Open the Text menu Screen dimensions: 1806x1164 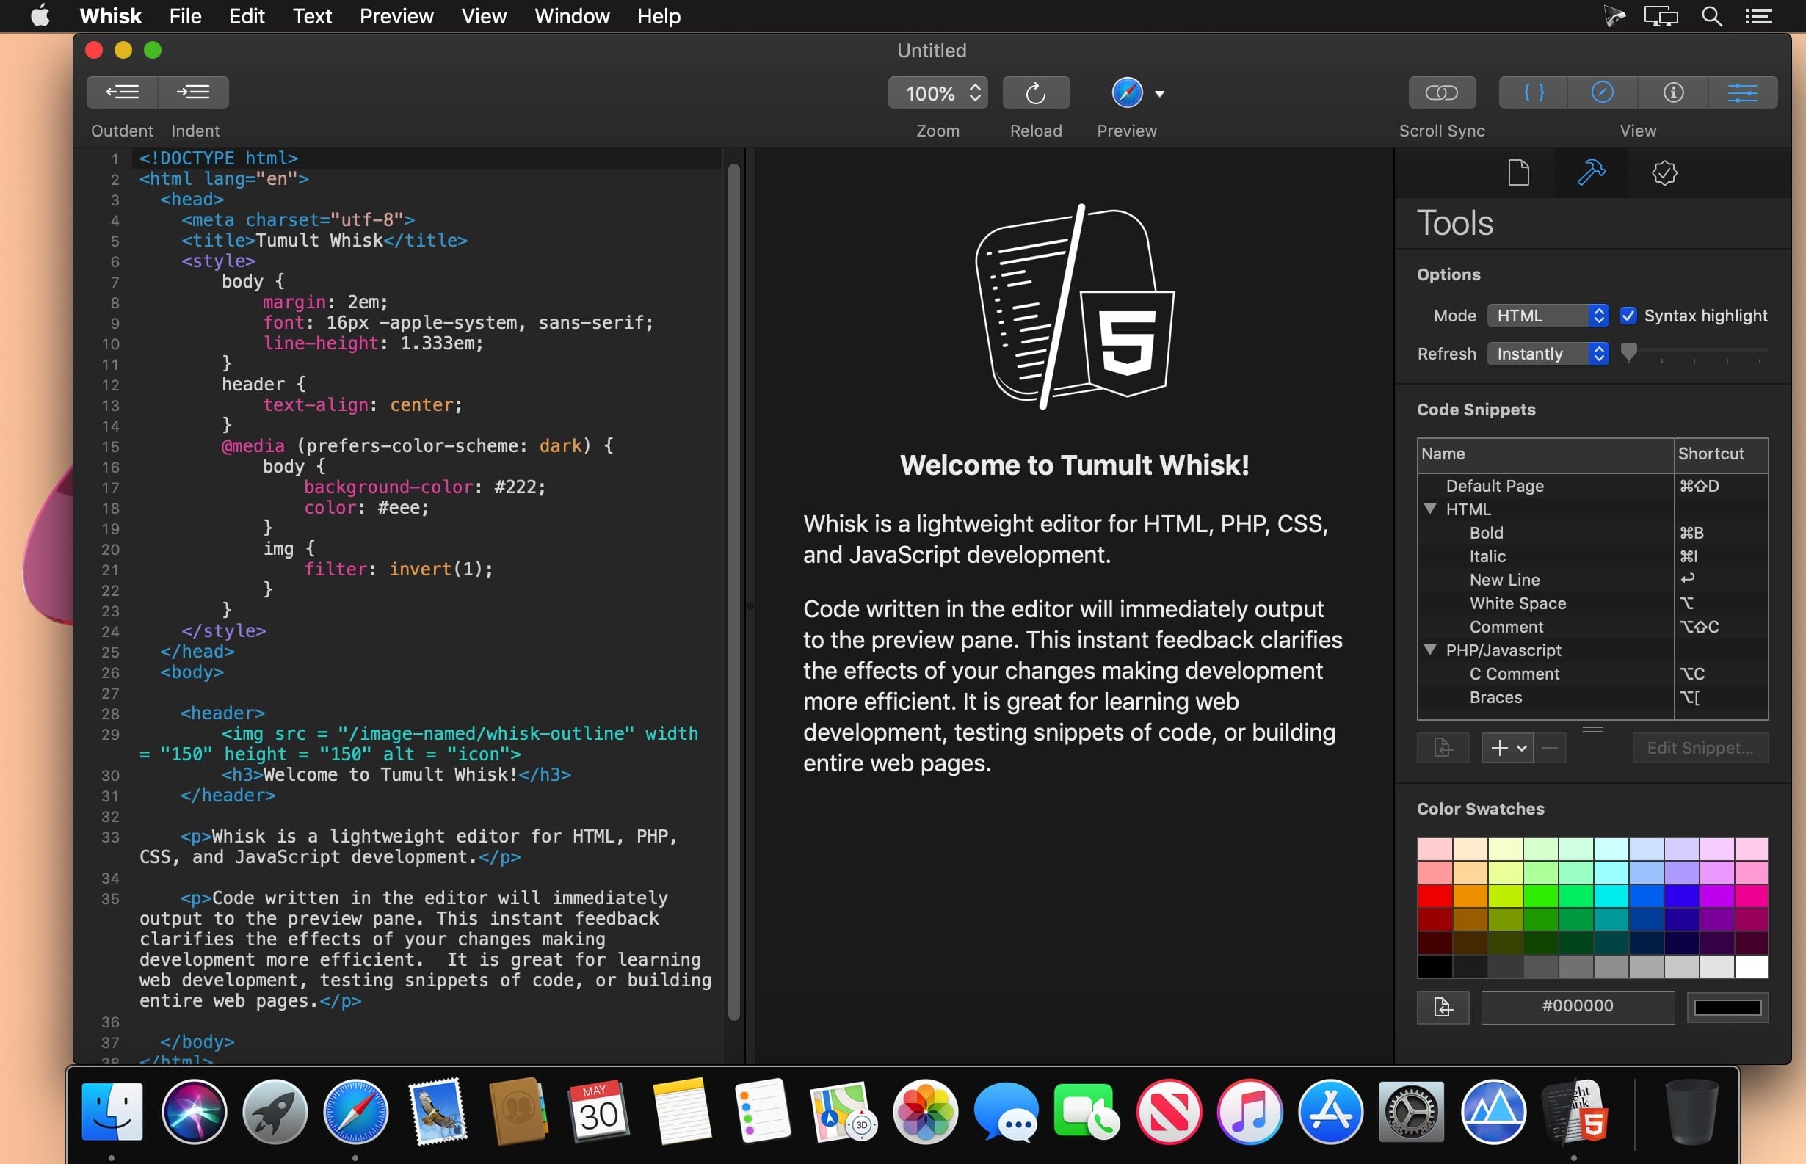(312, 16)
